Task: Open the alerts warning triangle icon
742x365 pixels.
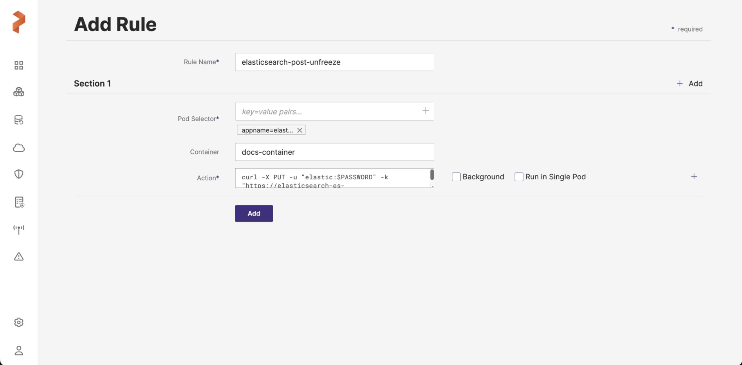Action: coord(19,256)
